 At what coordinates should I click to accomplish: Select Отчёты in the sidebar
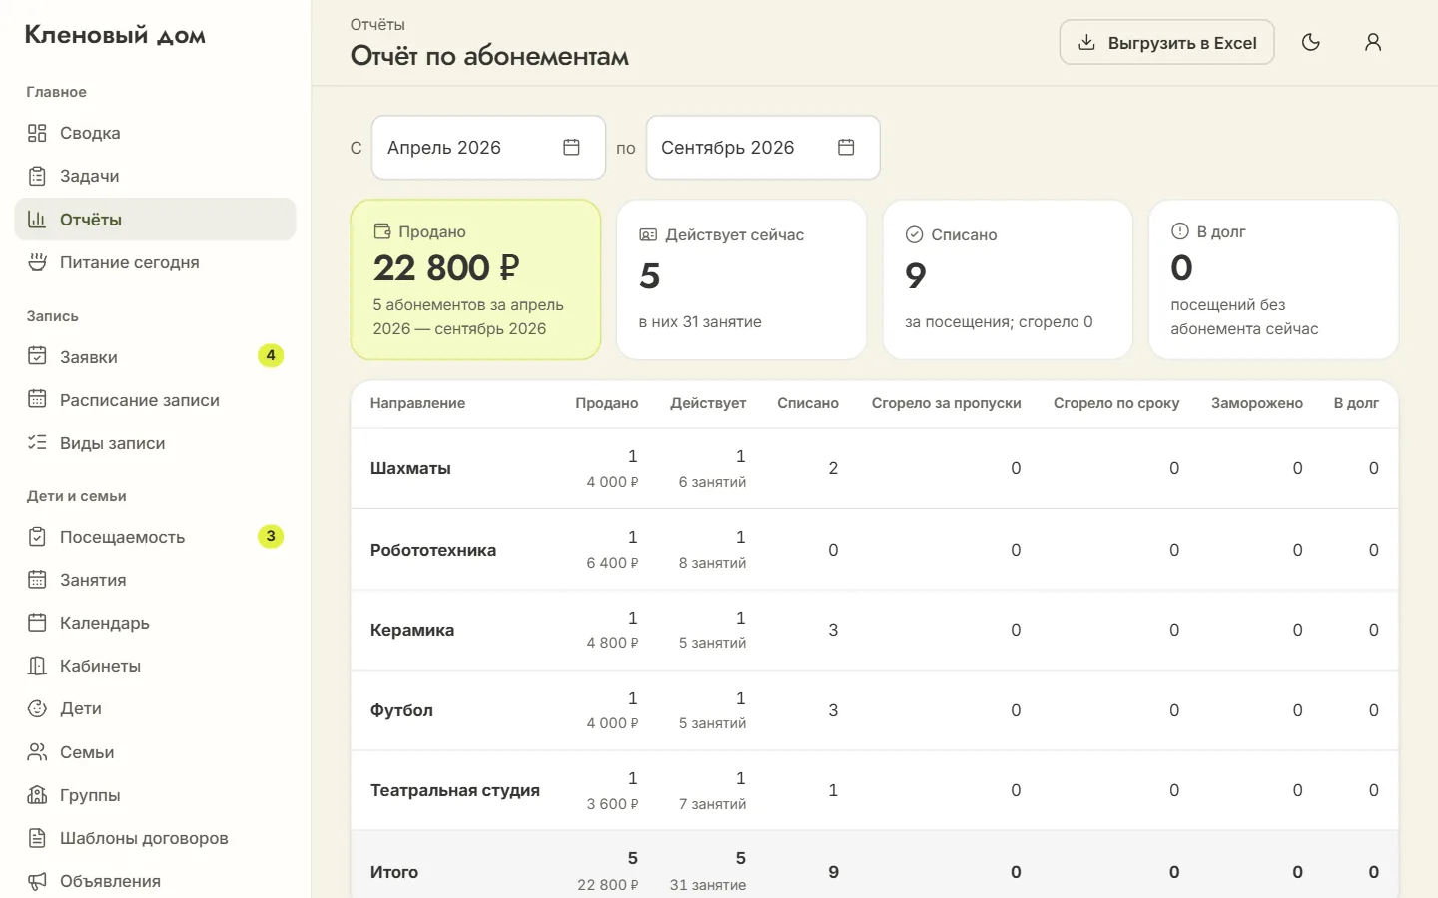click(x=155, y=220)
